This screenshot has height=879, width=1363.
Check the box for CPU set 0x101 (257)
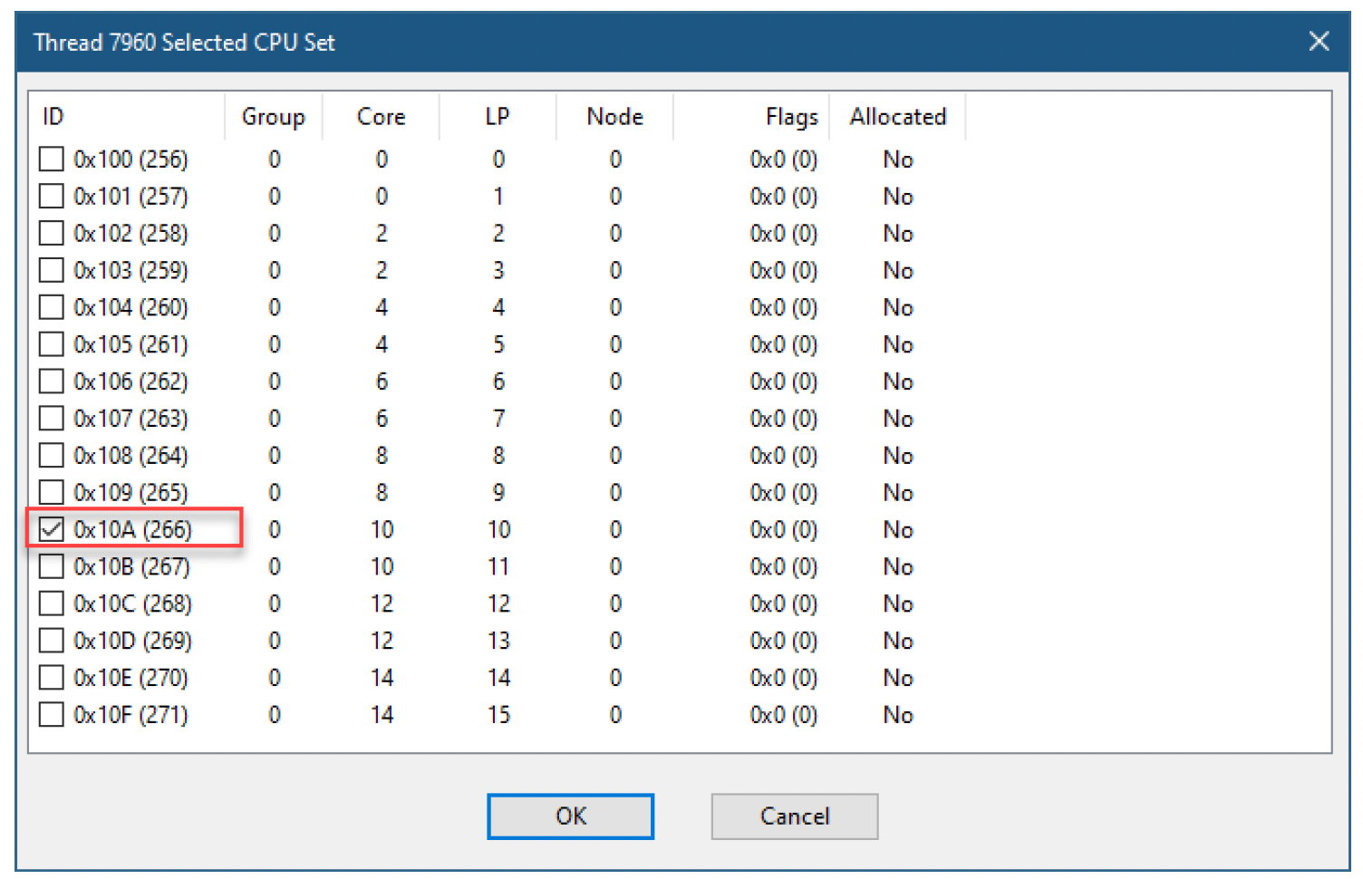(52, 197)
